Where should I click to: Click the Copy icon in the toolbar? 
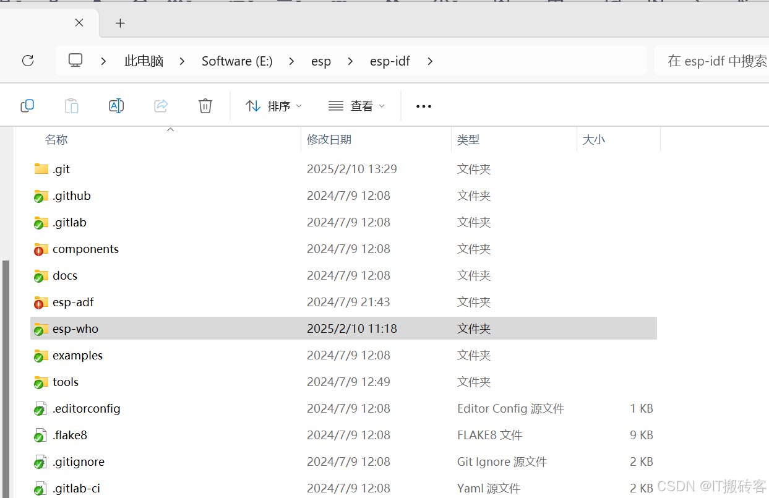tap(27, 105)
